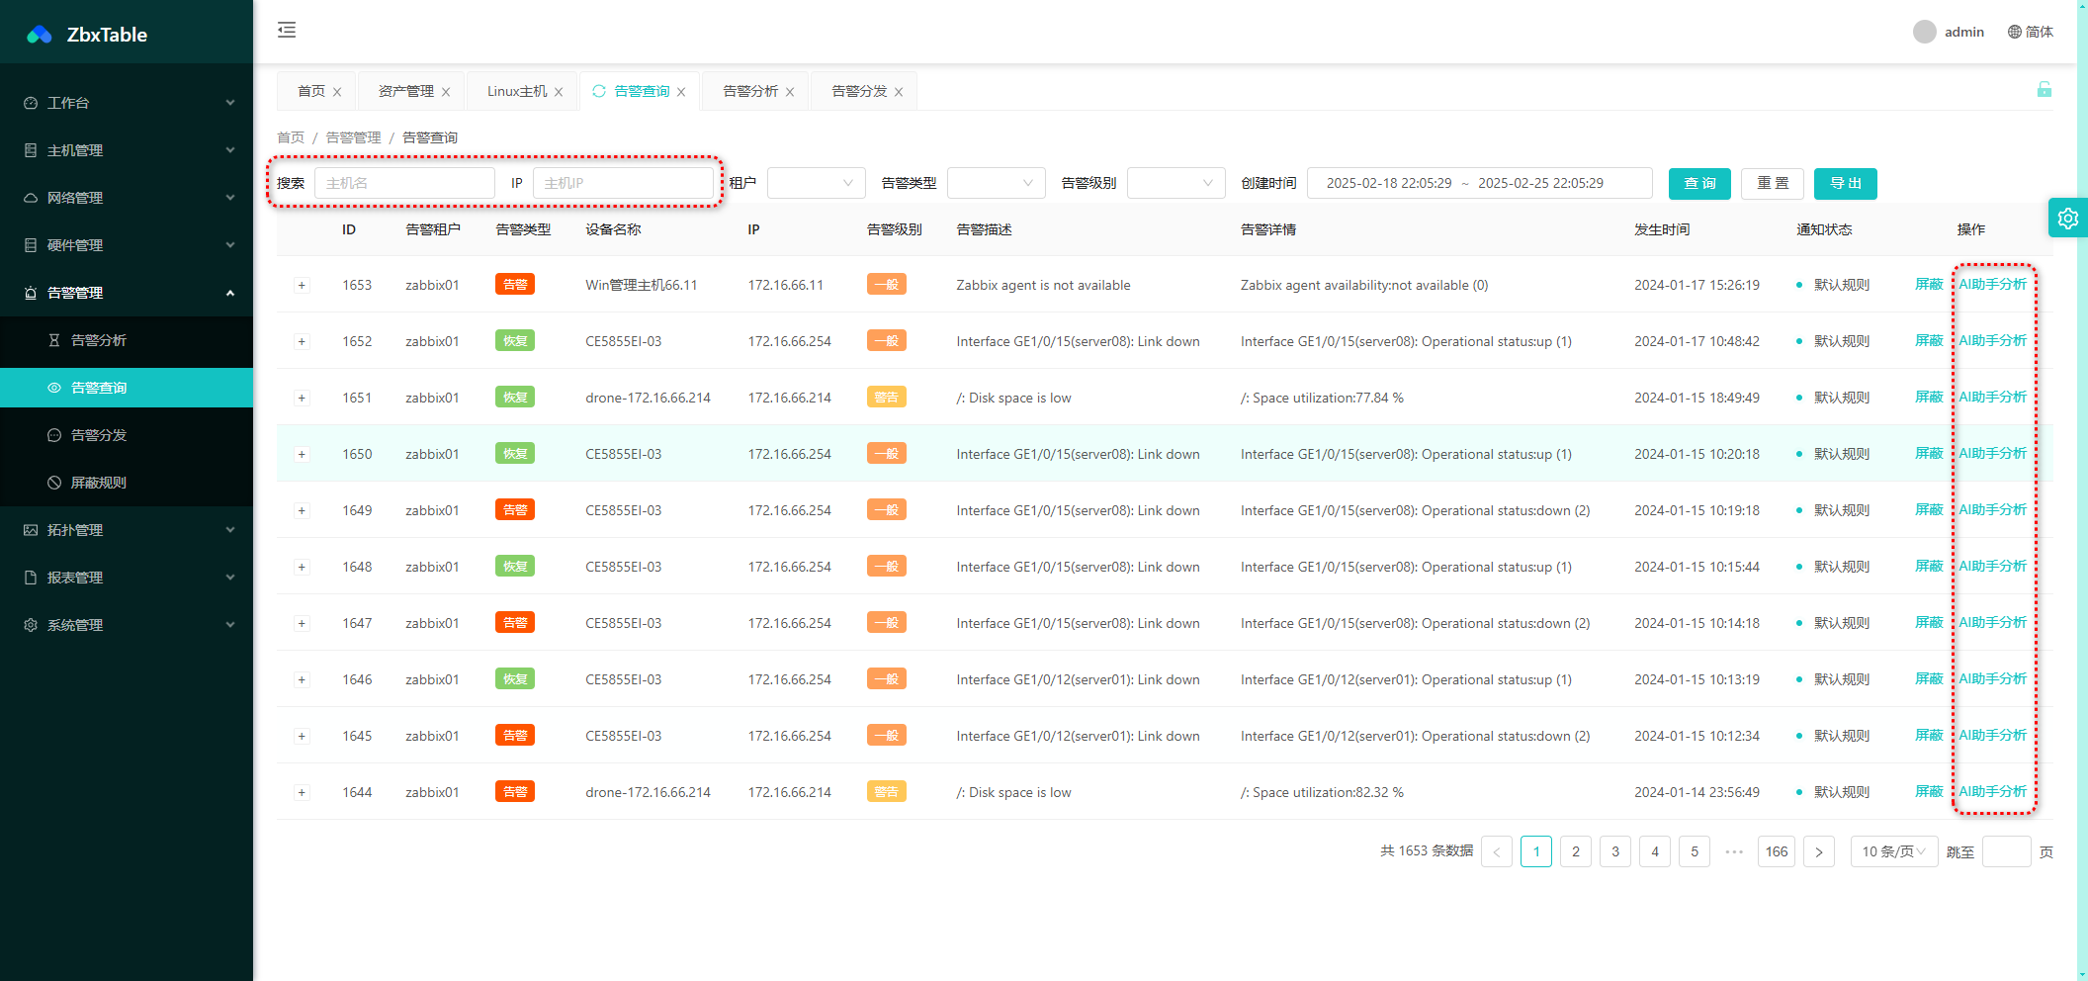The height and width of the screenshot is (981, 2088).
Task: Click AI助手分析 for alert 1649
Action: (x=1992, y=510)
